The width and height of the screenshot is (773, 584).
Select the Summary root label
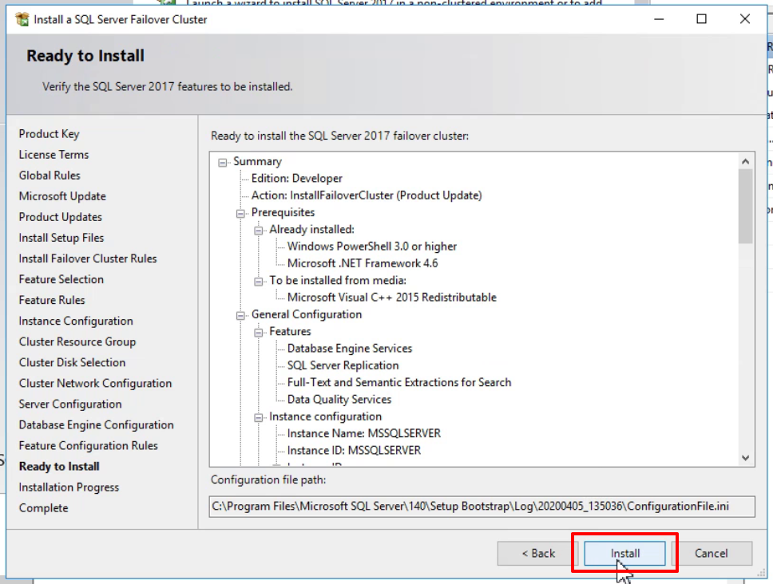pyautogui.click(x=257, y=161)
